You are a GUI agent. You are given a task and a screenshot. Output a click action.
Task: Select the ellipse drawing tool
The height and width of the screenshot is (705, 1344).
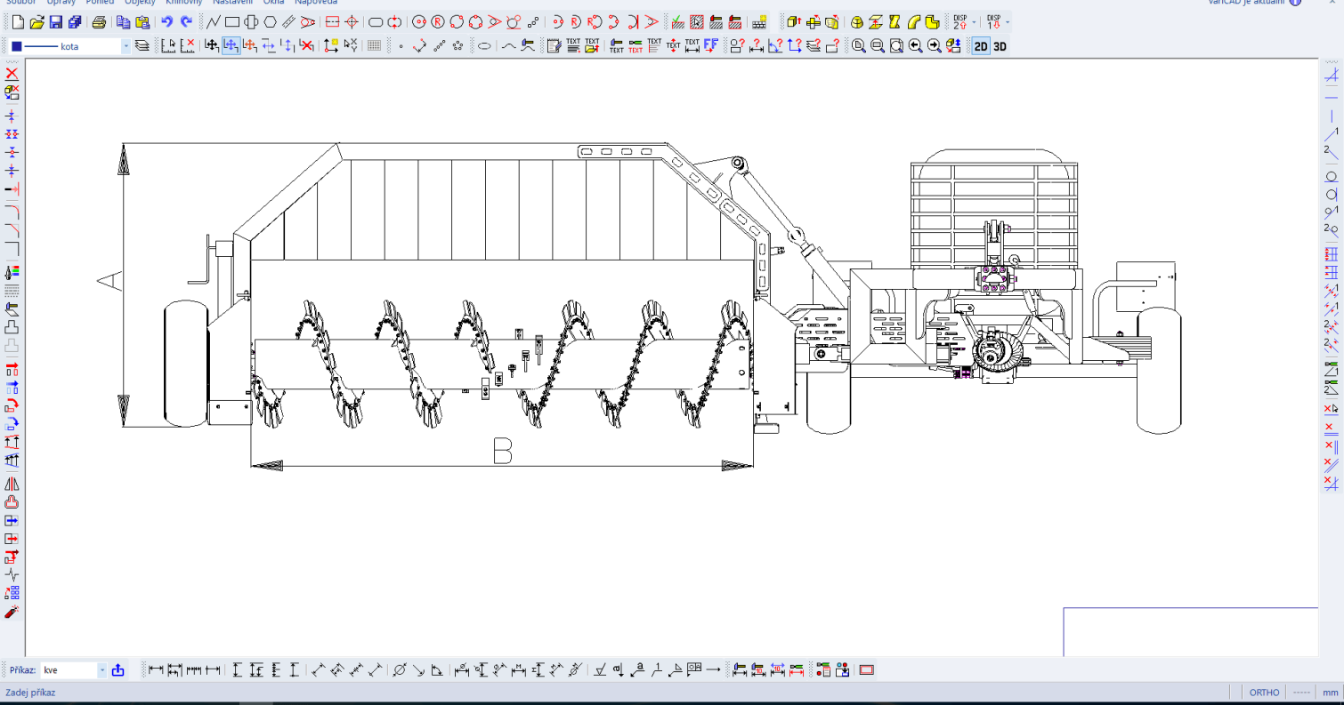[484, 46]
